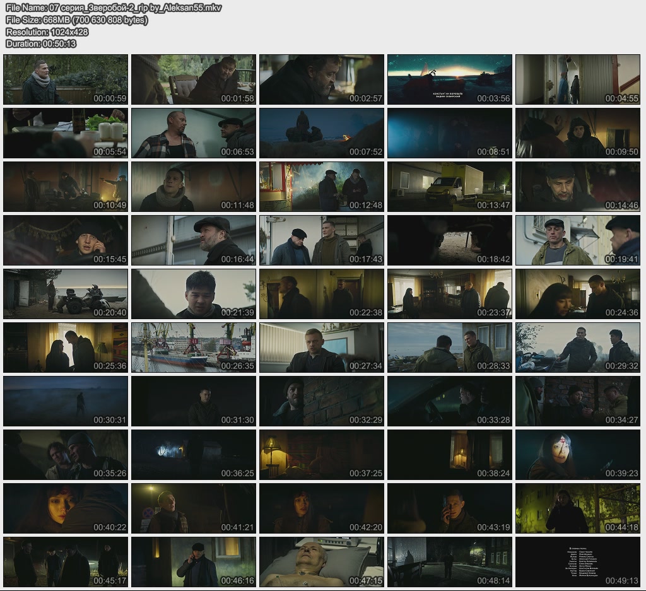The width and height of the screenshot is (646, 591).
Task: Select the lone figure in fog at 00:30:31
Action: (66, 402)
